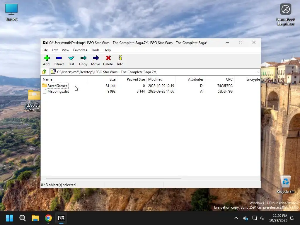Click the 7-Zip taskbar button

61,218
